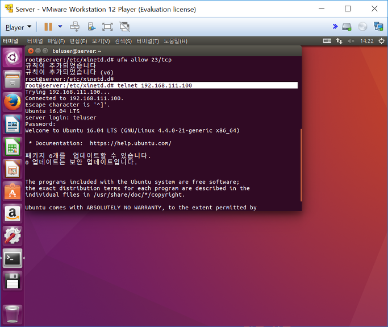Image resolution: width=388 pixels, height=327 pixels.
Task: Send Ctrl+Alt+Del to the virtual machine
Action: (x=75, y=27)
